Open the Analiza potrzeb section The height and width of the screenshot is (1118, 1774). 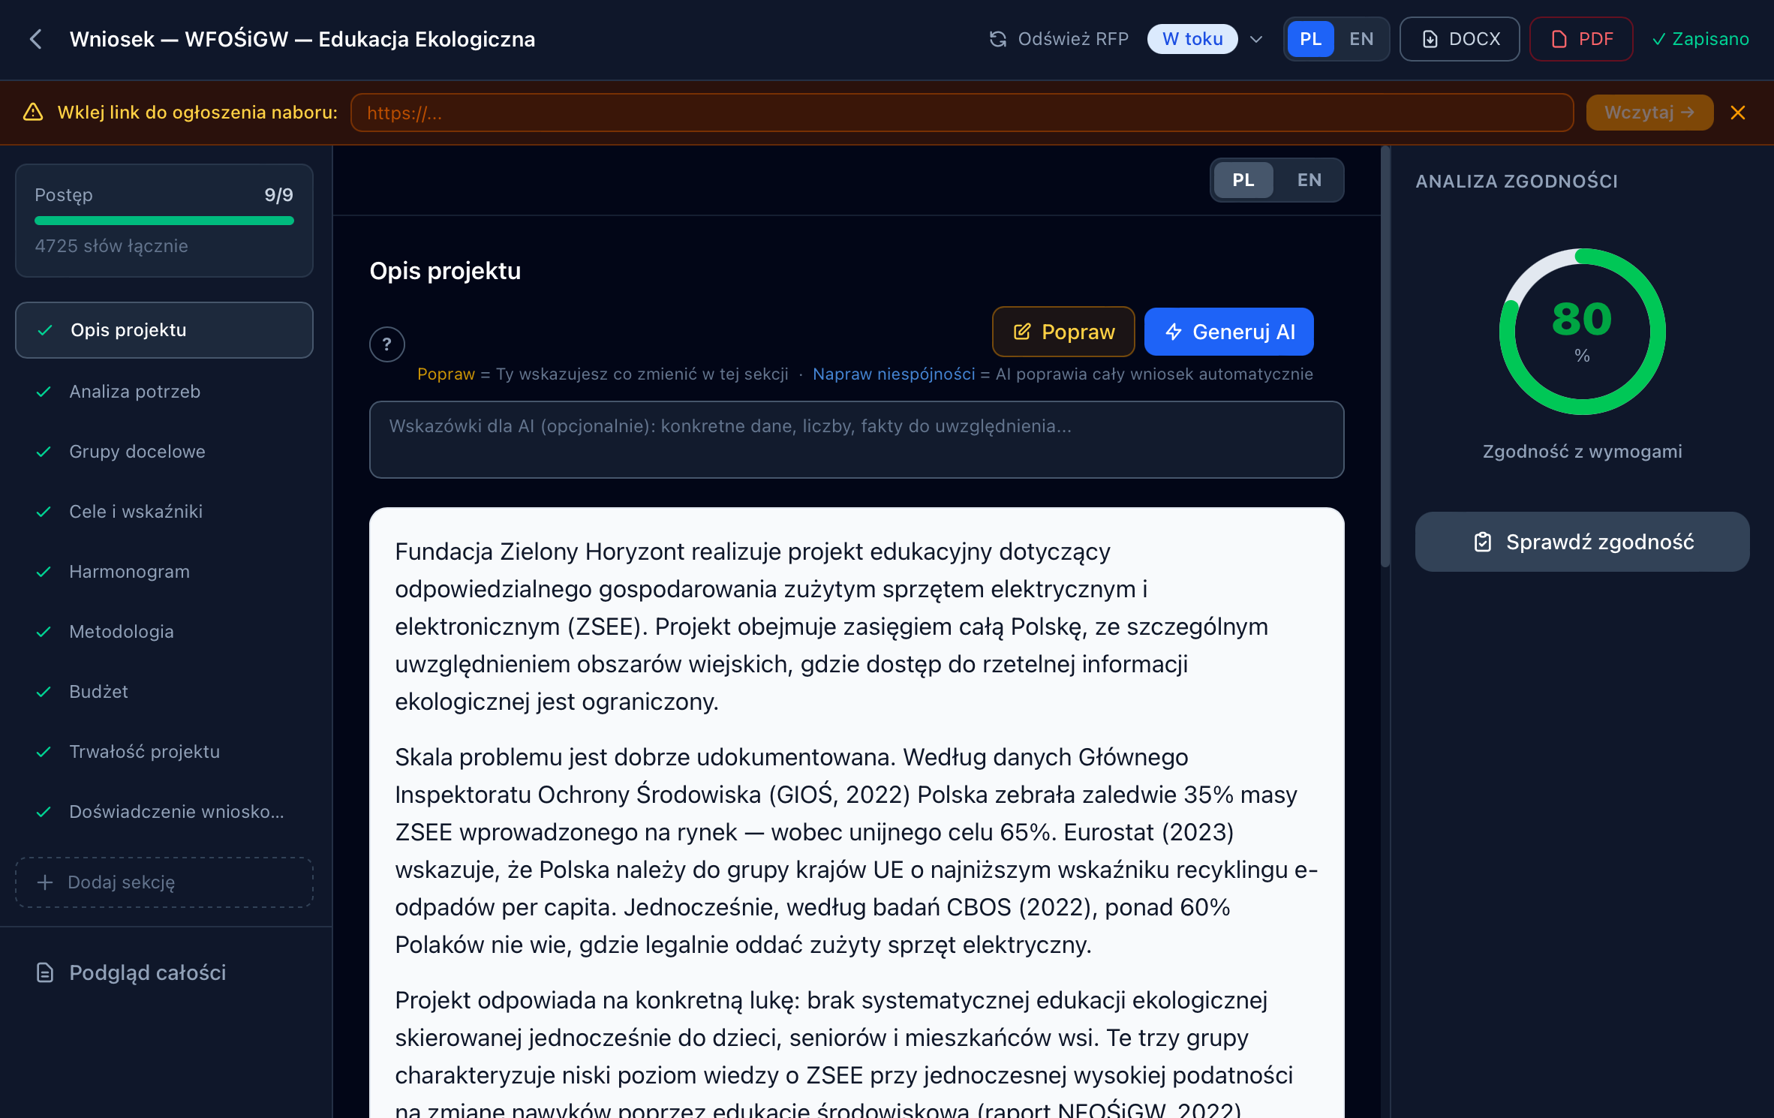(164, 392)
